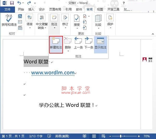Switch to the 开发工具 Developer tab
Image resolution: width=156 pixels, height=139 pixels.
113,9
